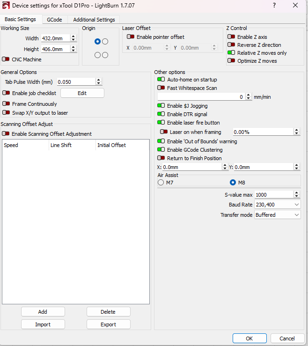Screen dimensions: 308x346
Task: Click the finish position Y stepper
Action: 297,167
